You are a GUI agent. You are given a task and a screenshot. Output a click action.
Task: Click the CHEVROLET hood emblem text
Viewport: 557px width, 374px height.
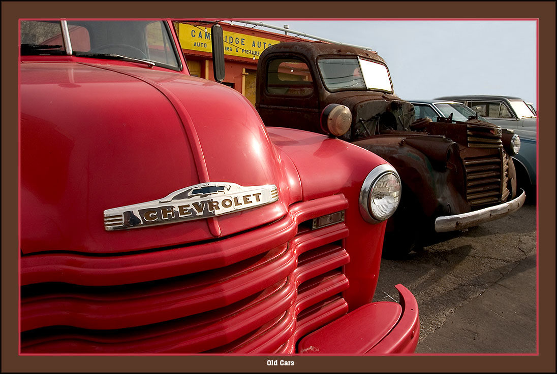[203, 206]
